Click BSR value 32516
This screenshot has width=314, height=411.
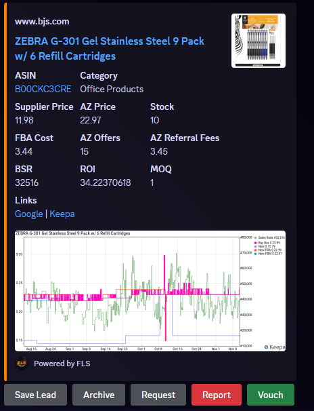26,182
